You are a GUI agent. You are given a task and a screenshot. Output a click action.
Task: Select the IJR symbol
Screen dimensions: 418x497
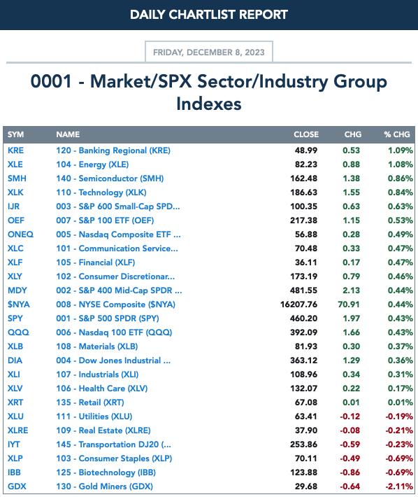(13, 206)
